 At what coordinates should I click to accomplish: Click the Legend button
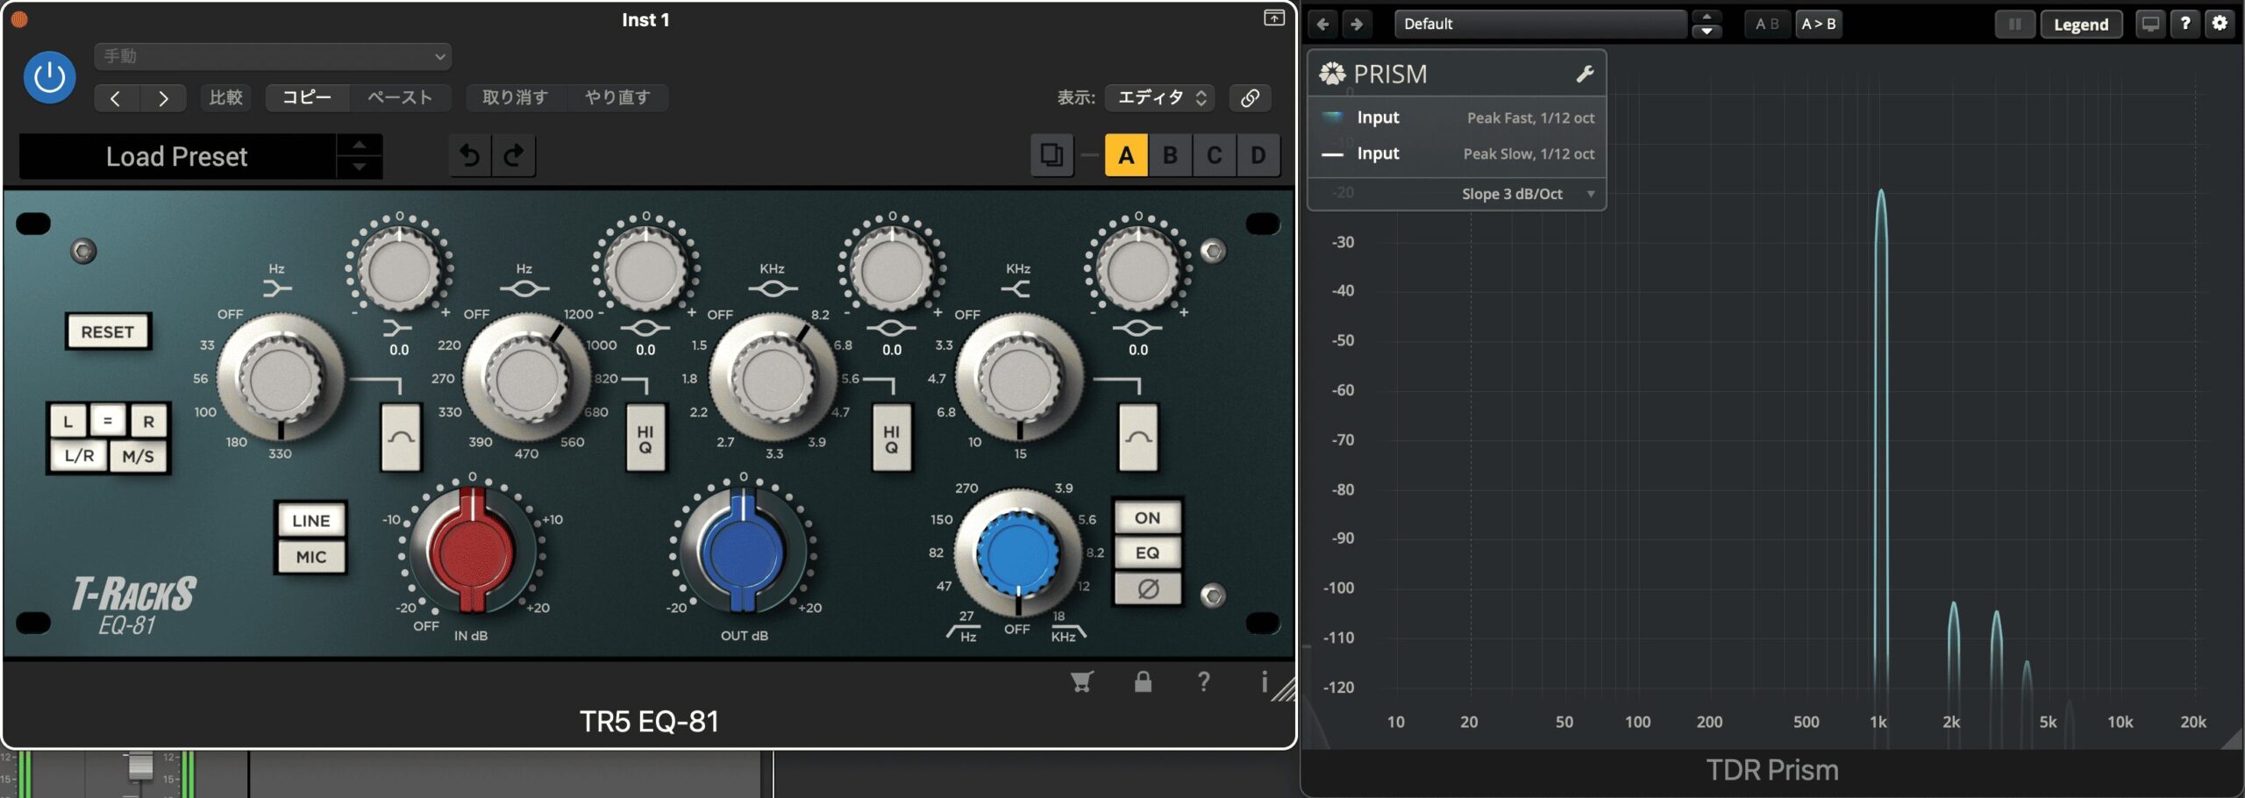click(2080, 25)
